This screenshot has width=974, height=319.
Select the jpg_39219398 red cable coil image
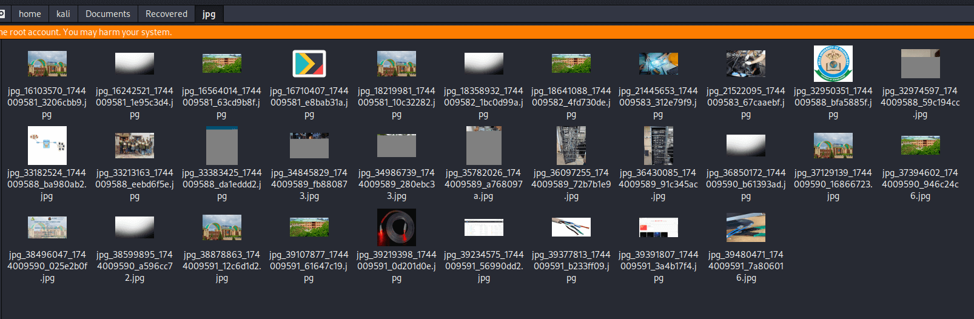[396, 227]
